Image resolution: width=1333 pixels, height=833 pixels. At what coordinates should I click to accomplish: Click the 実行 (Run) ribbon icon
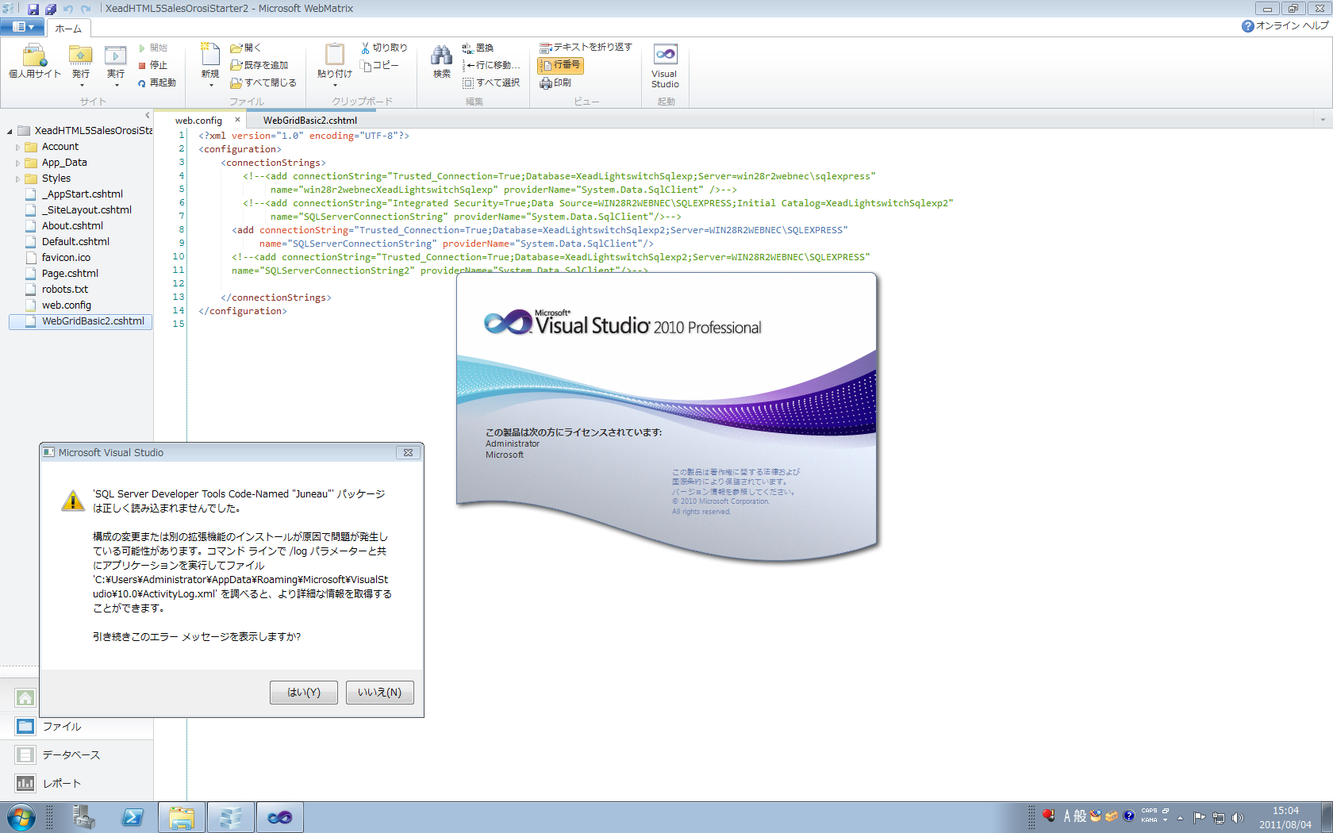click(x=116, y=57)
